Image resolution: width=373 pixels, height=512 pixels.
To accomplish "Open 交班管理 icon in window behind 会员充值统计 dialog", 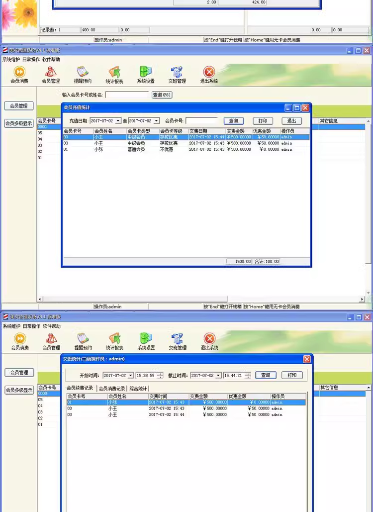I will tap(177, 75).
